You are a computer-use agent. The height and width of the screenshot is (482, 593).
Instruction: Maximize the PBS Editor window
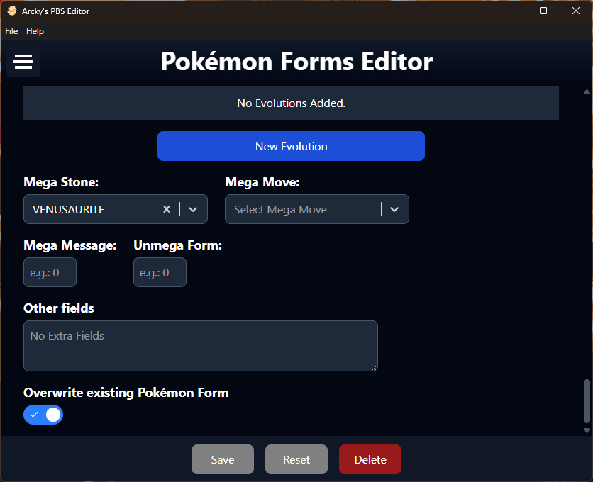543,11
